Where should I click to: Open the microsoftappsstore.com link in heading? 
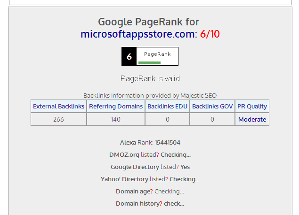[137, 34]
